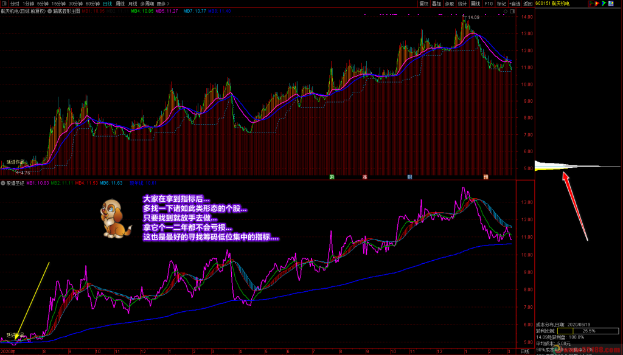Switch to the 60分钟 period tab
Viewport: 623px width, 355px height.
pos(92,4)
